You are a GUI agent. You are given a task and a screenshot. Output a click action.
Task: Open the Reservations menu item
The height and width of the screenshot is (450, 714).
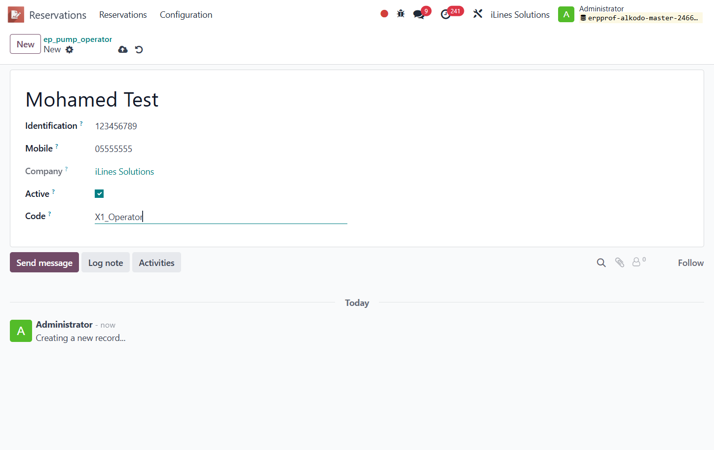pos(123,15)
